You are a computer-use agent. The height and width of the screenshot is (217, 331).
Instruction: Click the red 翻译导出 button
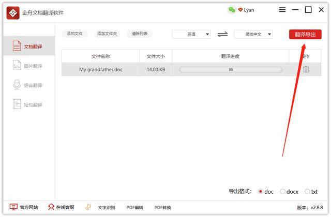tap(305, 34)
